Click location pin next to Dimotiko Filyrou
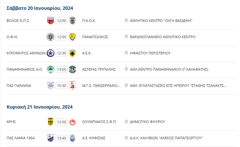This screenshot has height=147, width=240. point(126,122)
